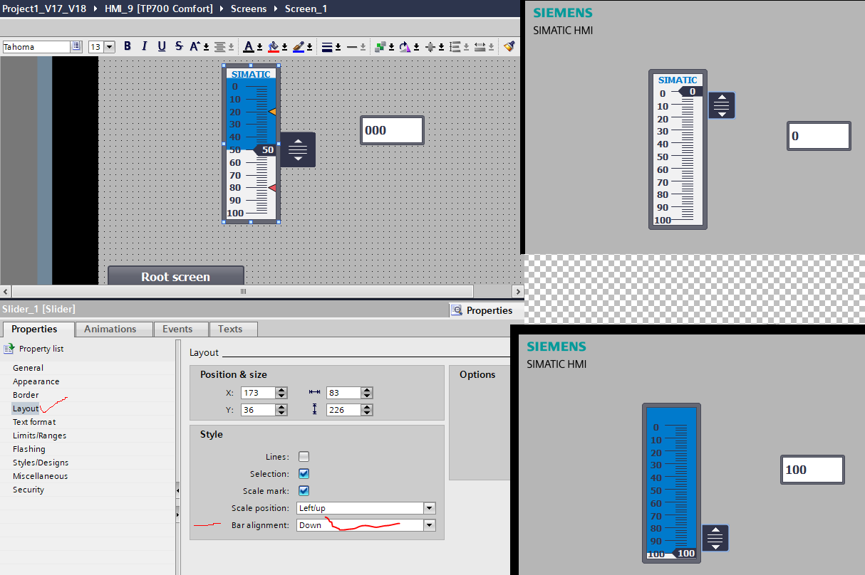Click the equalize object size icon
This screenshot has width=865, height=575.
click(x=480, y=46)
